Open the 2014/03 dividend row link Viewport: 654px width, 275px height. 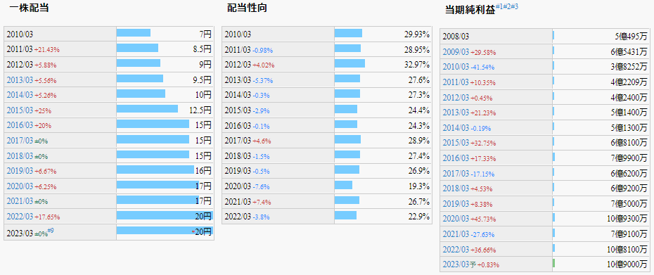pyautogui.click(x=20, y=95)
